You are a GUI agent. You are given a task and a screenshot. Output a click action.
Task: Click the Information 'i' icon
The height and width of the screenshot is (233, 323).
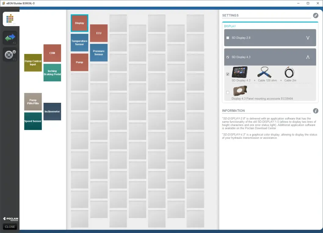[x=316, y=111]
